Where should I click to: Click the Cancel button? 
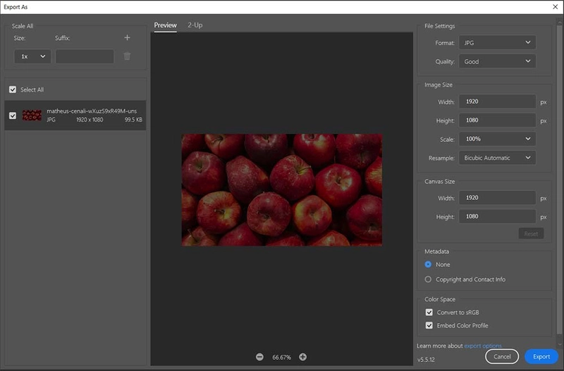(x=502, y=357)
